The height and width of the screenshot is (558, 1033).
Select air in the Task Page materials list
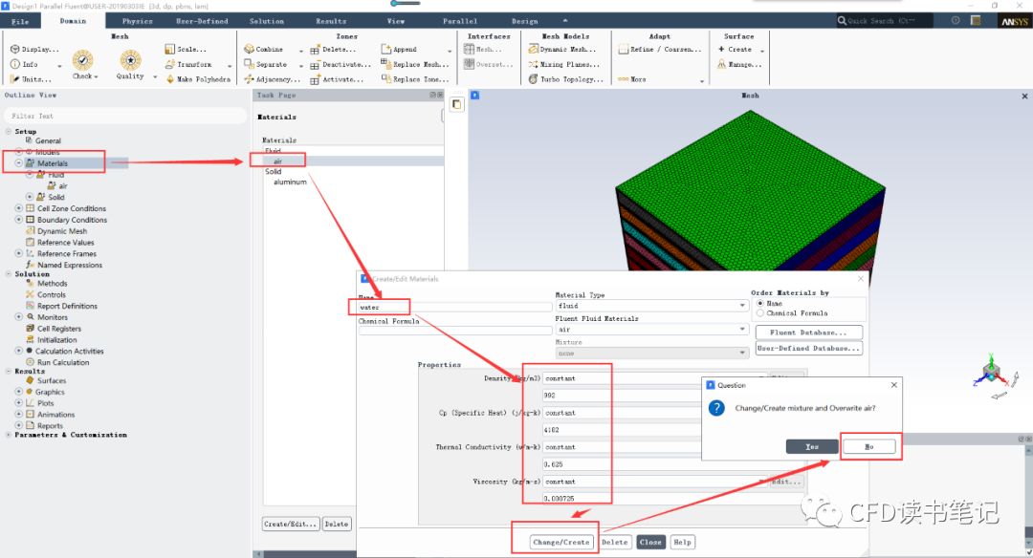pos(278,161)
